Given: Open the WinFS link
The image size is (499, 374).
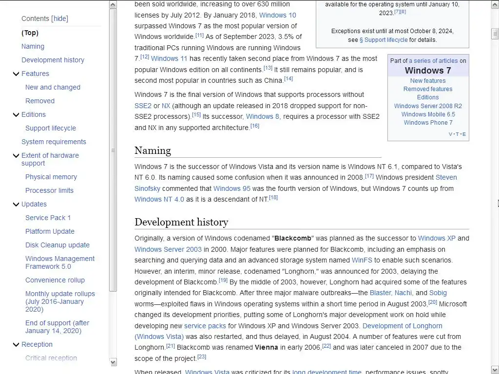Looking at the screenshot, I should pyautogui.click(x=362, y=260).
